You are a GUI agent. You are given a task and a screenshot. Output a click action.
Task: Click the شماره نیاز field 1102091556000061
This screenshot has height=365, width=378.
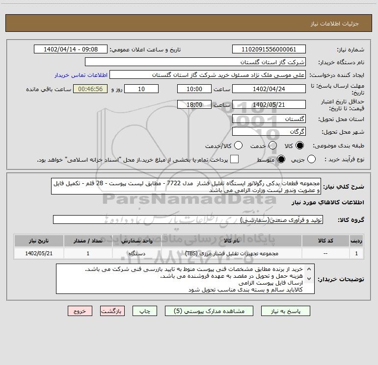coord(269,49)
